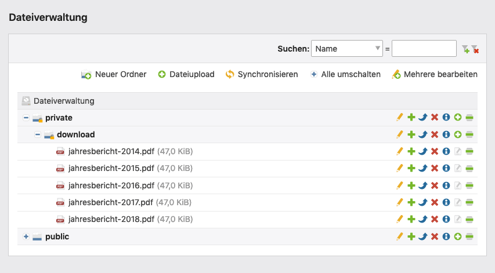Click the download folder name

[76, 134]
